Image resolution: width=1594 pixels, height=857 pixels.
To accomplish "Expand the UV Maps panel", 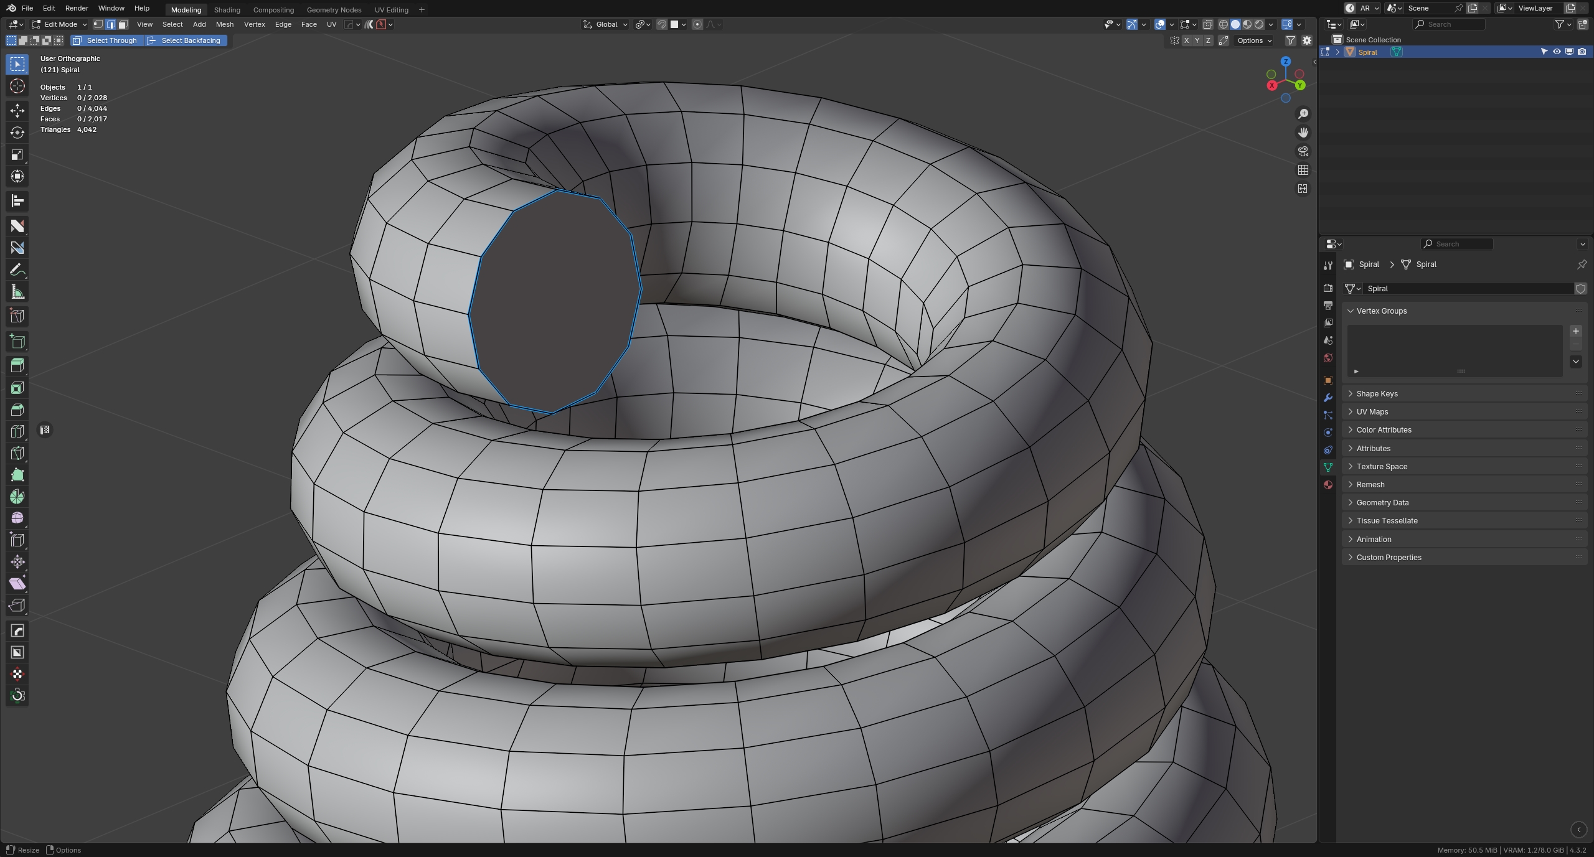I will 1463,412.
